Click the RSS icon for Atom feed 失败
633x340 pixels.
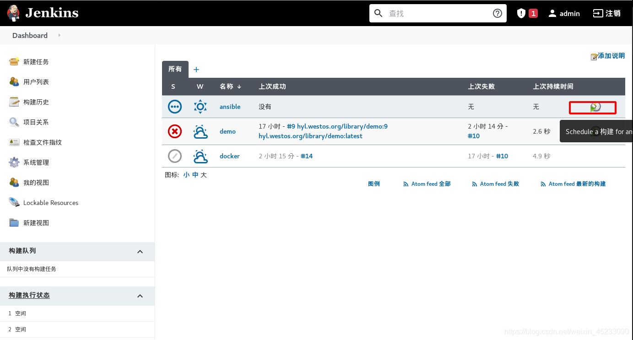(474, 184)
